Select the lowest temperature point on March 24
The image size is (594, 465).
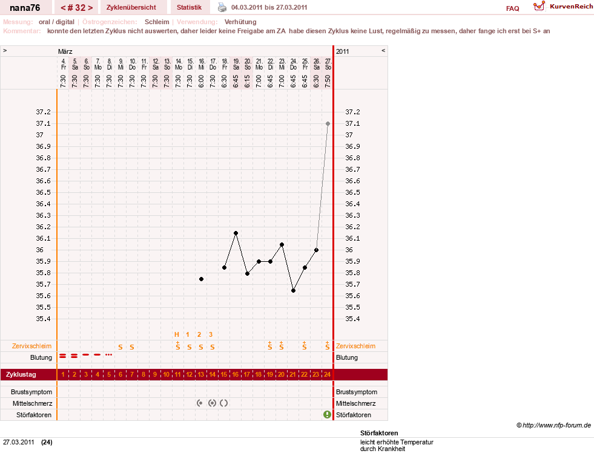[293, 291]
